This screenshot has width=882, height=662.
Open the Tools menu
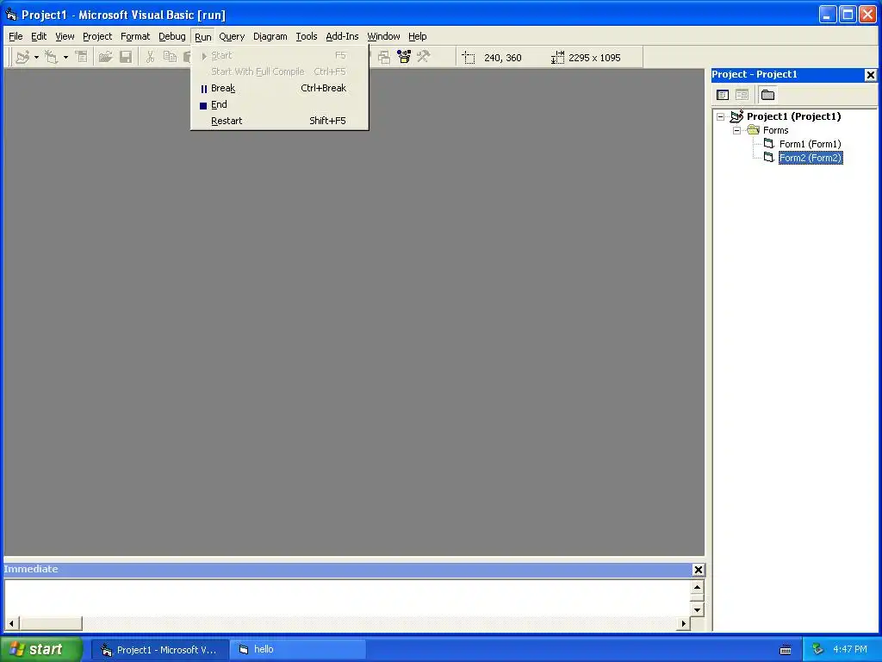(x=307, y=36)
